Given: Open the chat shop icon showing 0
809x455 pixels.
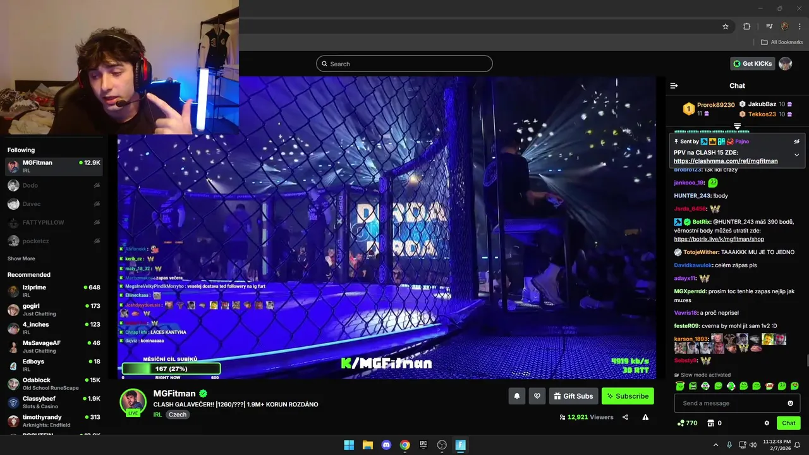Looking at the screenshot, I should [x=714, y=423].
